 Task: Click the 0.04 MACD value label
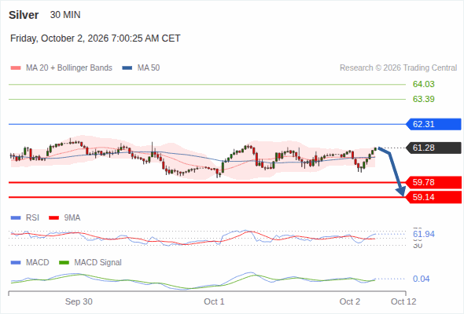click(421, 279)
